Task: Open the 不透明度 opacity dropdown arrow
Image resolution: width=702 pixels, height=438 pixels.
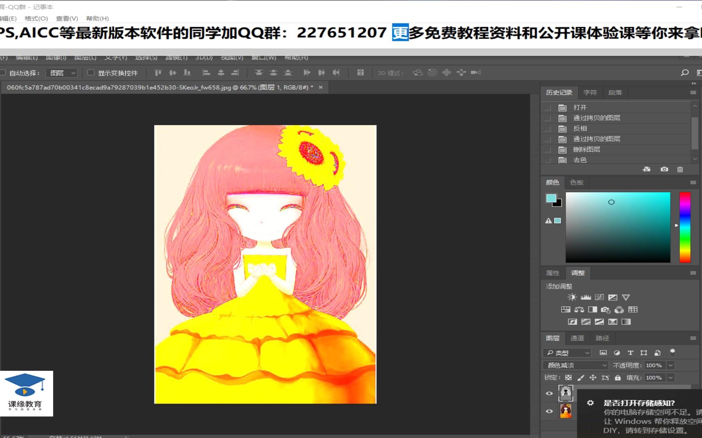Action: pos(670,365)
